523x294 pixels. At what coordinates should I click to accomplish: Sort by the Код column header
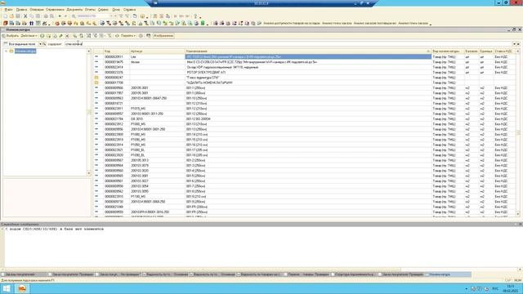pyautogui.click(x=116, y=51)
